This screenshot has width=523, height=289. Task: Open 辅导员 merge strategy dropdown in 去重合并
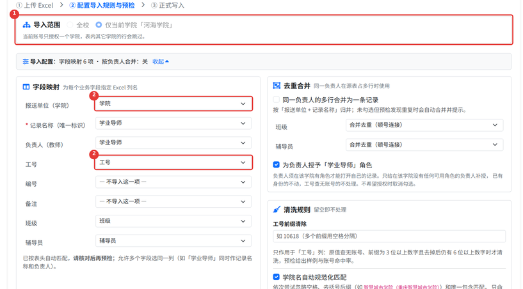424,144
